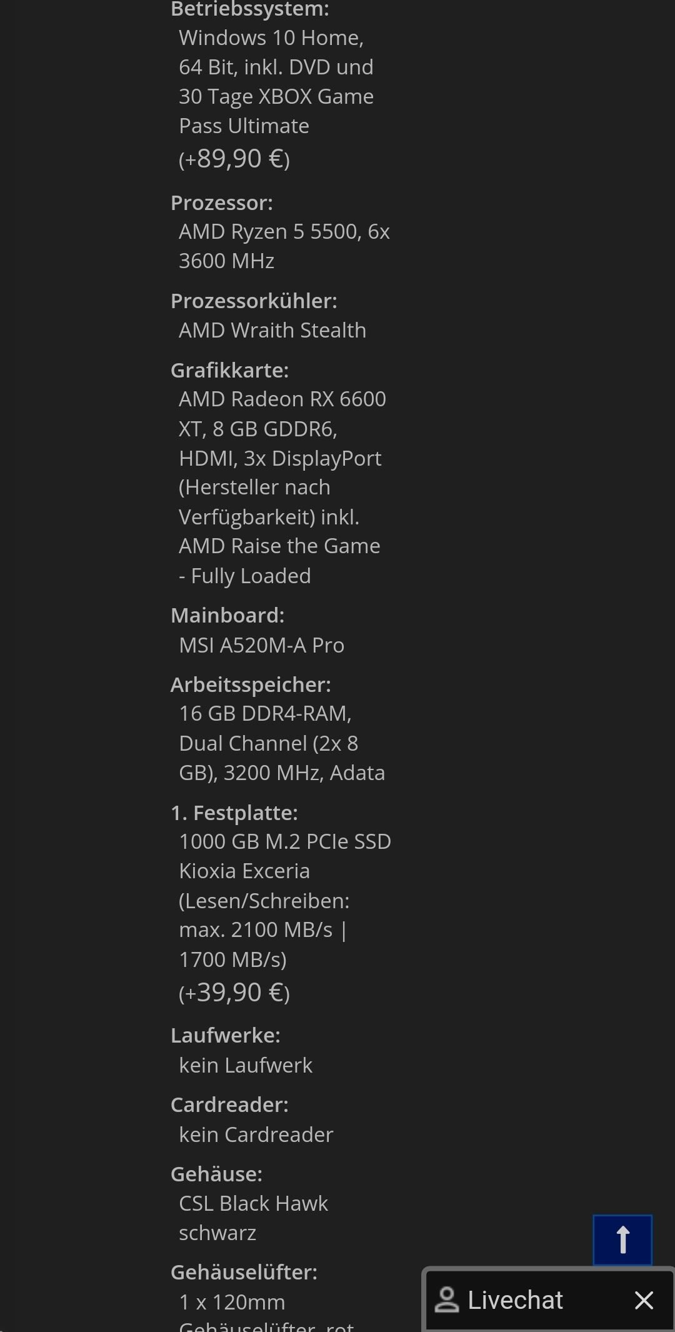Select the kein Cardreader entry
Viewport: 675px width, 1332px height.
[256, 1134]
